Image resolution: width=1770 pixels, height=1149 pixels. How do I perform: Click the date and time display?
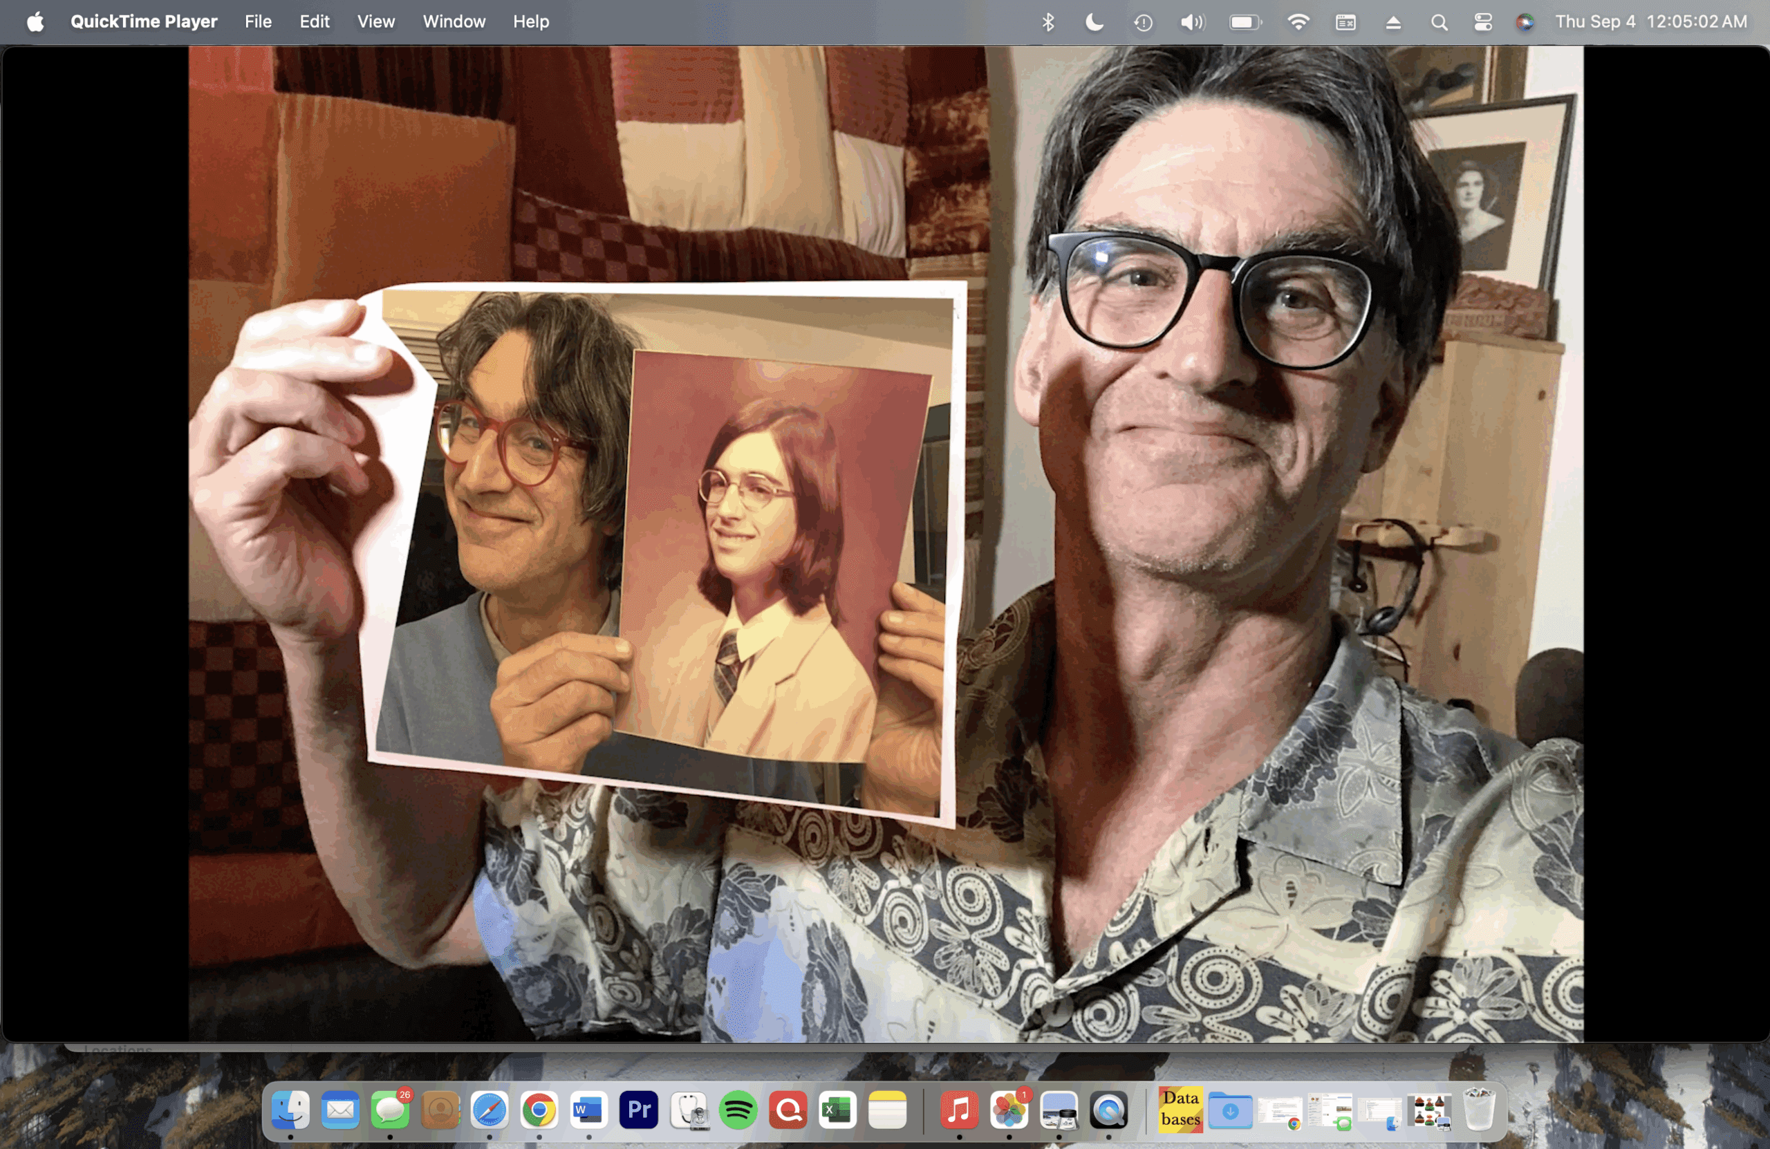click(x=1651, y=21)
